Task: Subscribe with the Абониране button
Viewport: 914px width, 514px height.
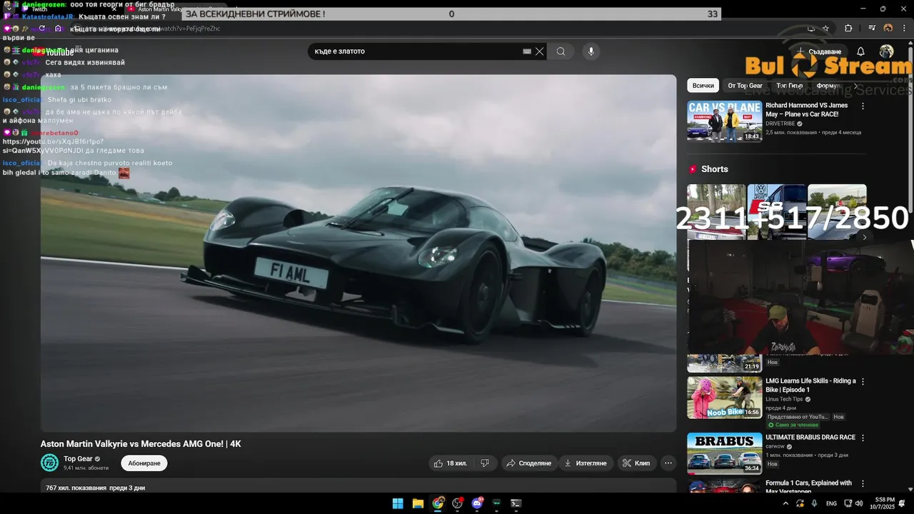Action: (144, 463)
